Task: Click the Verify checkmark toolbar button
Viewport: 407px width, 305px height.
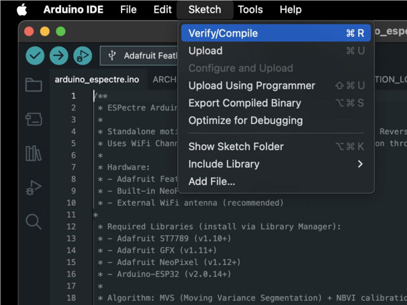Action: (35, 55)
